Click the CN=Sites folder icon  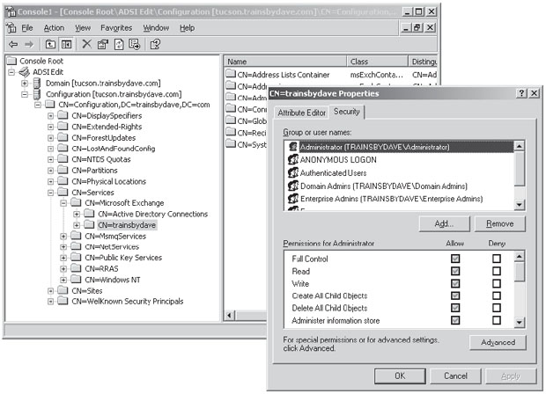click(63, 290)
